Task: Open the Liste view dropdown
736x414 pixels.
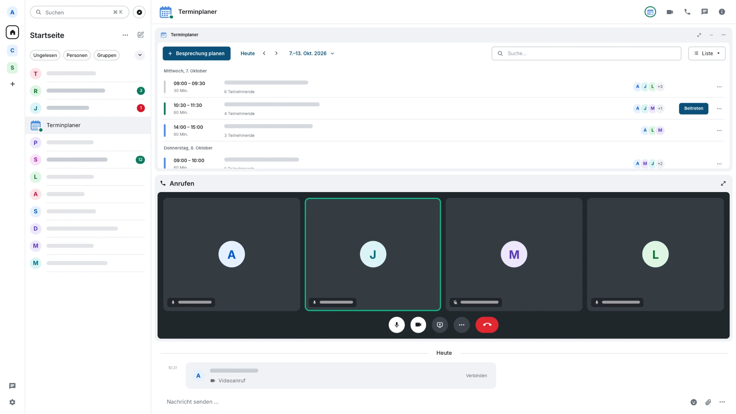Action: [706, 54]
